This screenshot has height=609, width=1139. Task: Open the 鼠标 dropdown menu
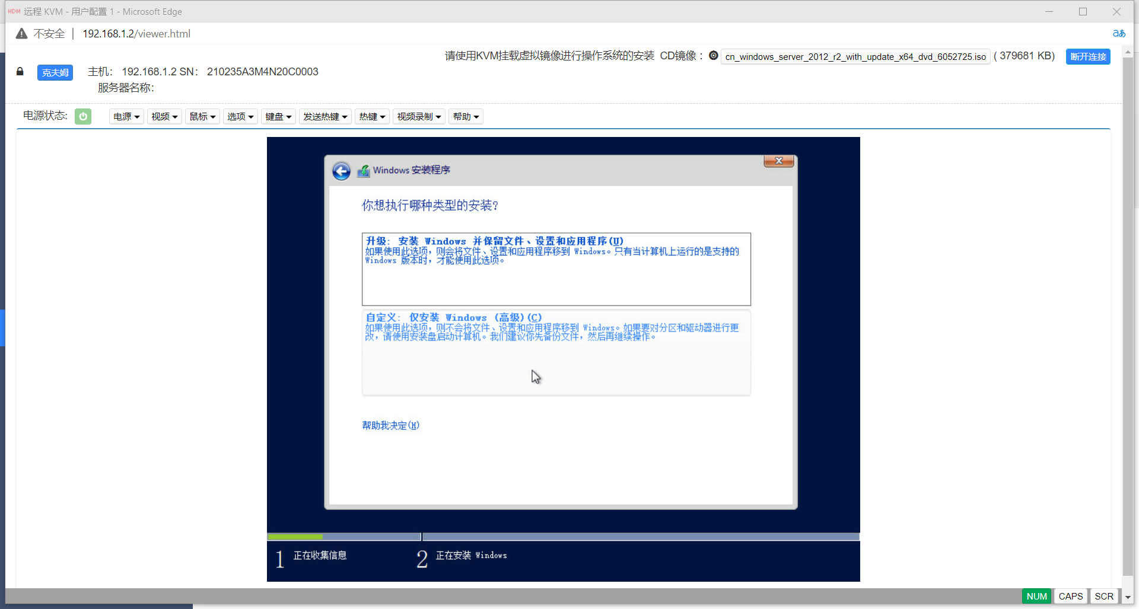202,116
